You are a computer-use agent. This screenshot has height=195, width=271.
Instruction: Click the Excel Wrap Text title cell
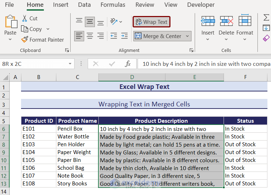[144, 86]
